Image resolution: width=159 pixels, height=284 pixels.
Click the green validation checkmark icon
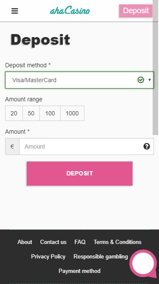coord(141,80)
